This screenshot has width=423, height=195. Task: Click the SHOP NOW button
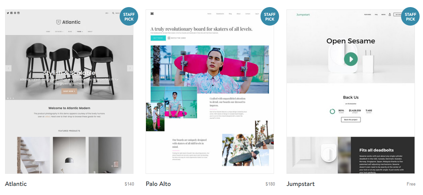pos(69,91)
